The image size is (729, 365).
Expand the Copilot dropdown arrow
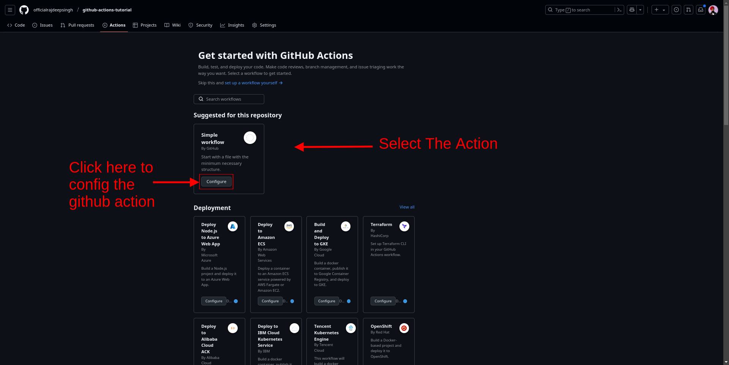point(641,10)
